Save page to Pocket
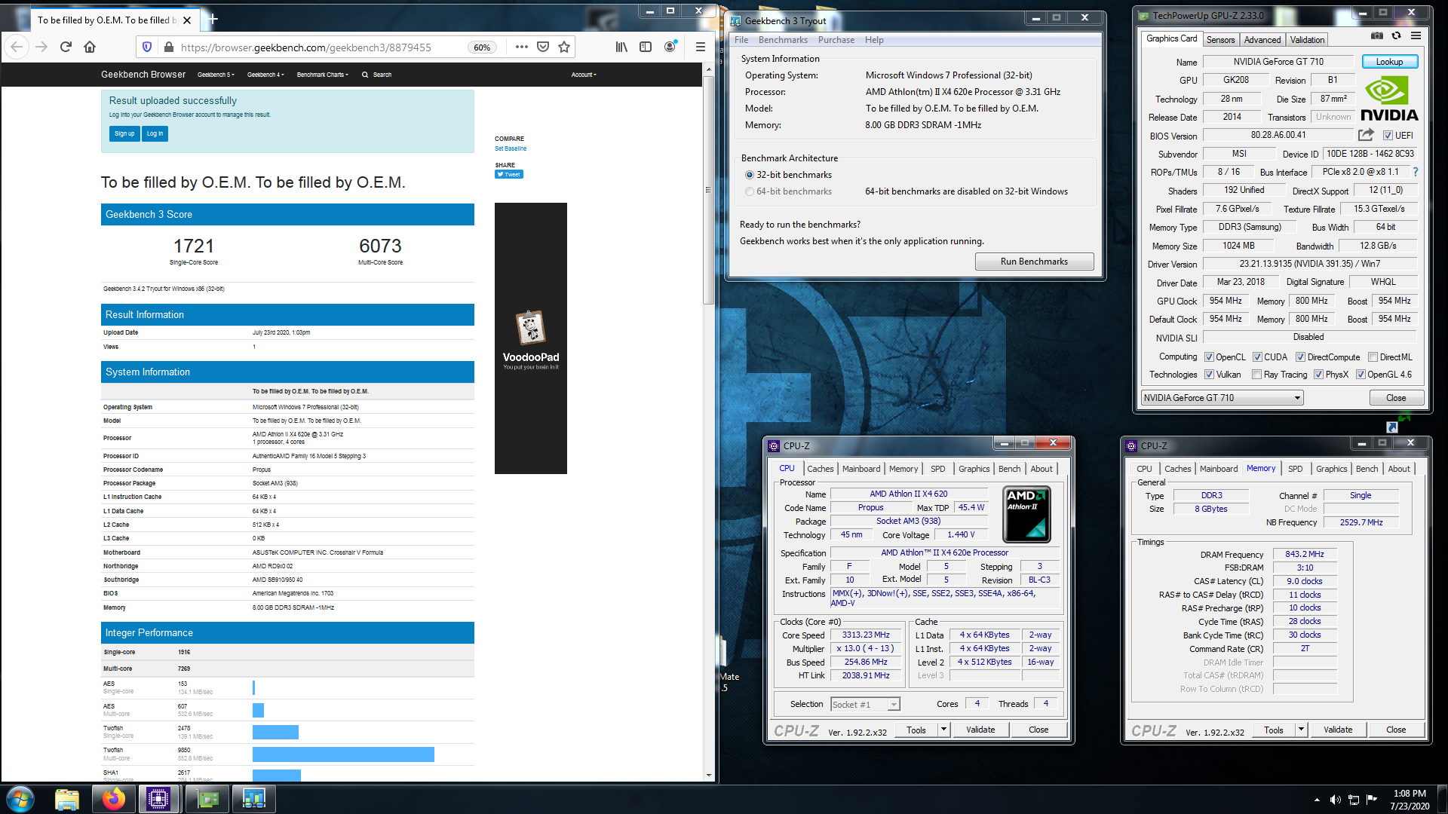 pyautogui.click(x=542, y=47)
